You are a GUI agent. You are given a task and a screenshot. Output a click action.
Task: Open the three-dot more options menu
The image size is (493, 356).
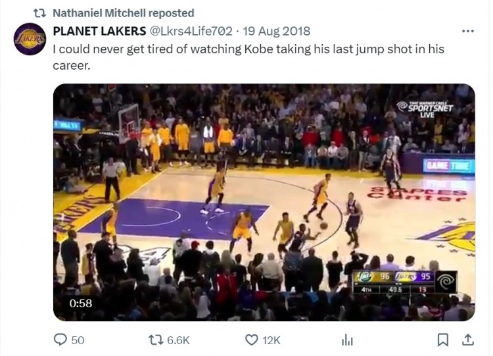[467, 31]
